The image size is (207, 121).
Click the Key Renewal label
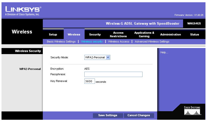point(59,81)
